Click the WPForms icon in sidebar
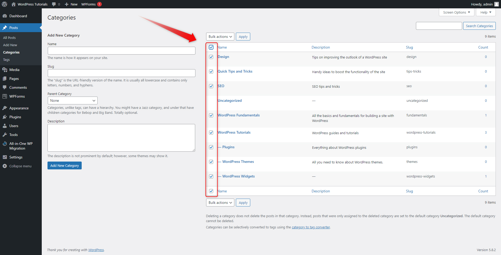The width and height of the screenshot is (501, 255). 5,96
